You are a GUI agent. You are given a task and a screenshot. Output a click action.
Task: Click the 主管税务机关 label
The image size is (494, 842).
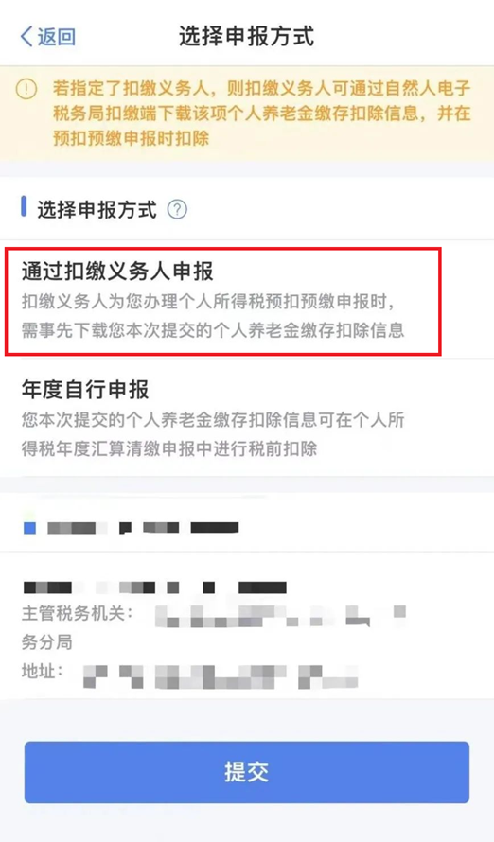point(78,613)
